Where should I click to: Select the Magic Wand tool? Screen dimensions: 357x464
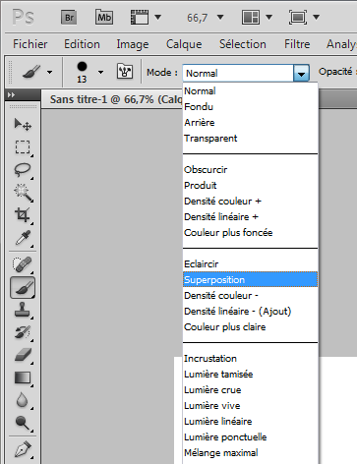23,193
